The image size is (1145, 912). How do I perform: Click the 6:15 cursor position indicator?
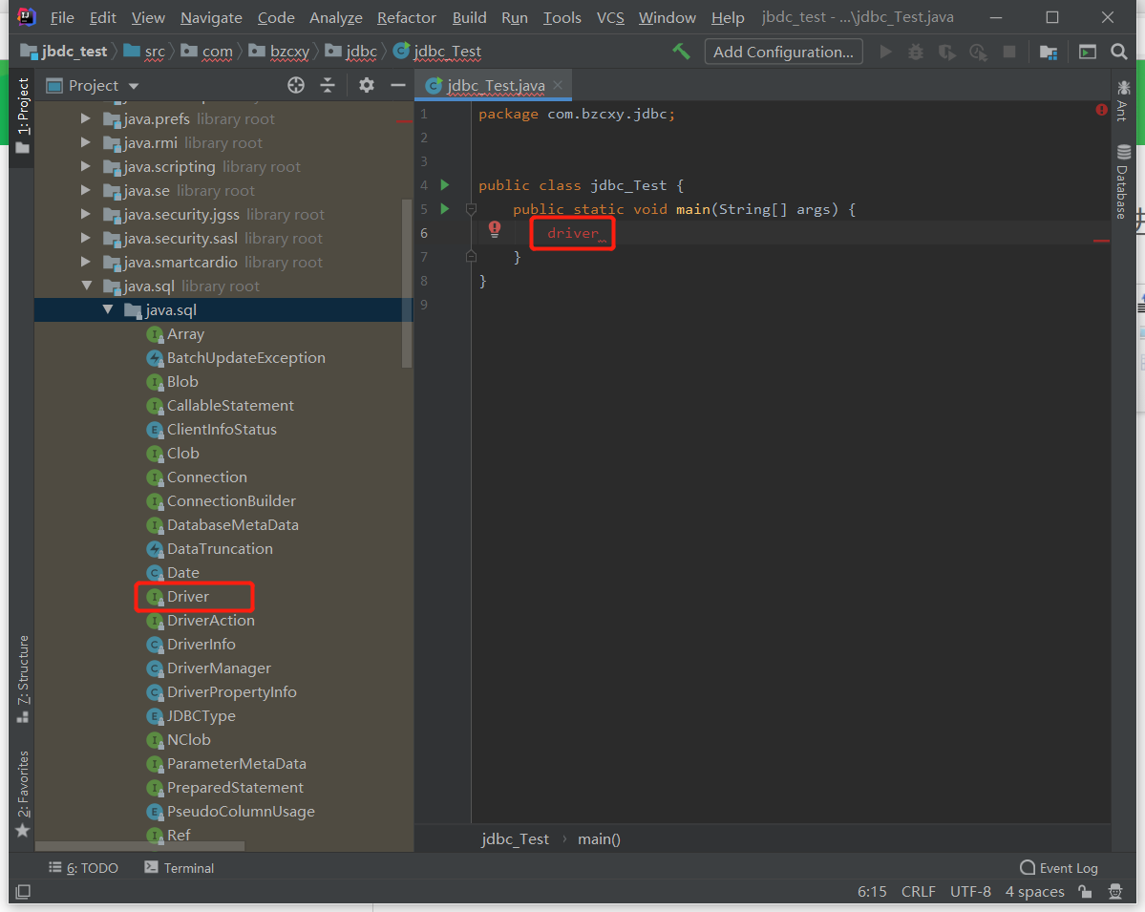(x=872, y=892)
